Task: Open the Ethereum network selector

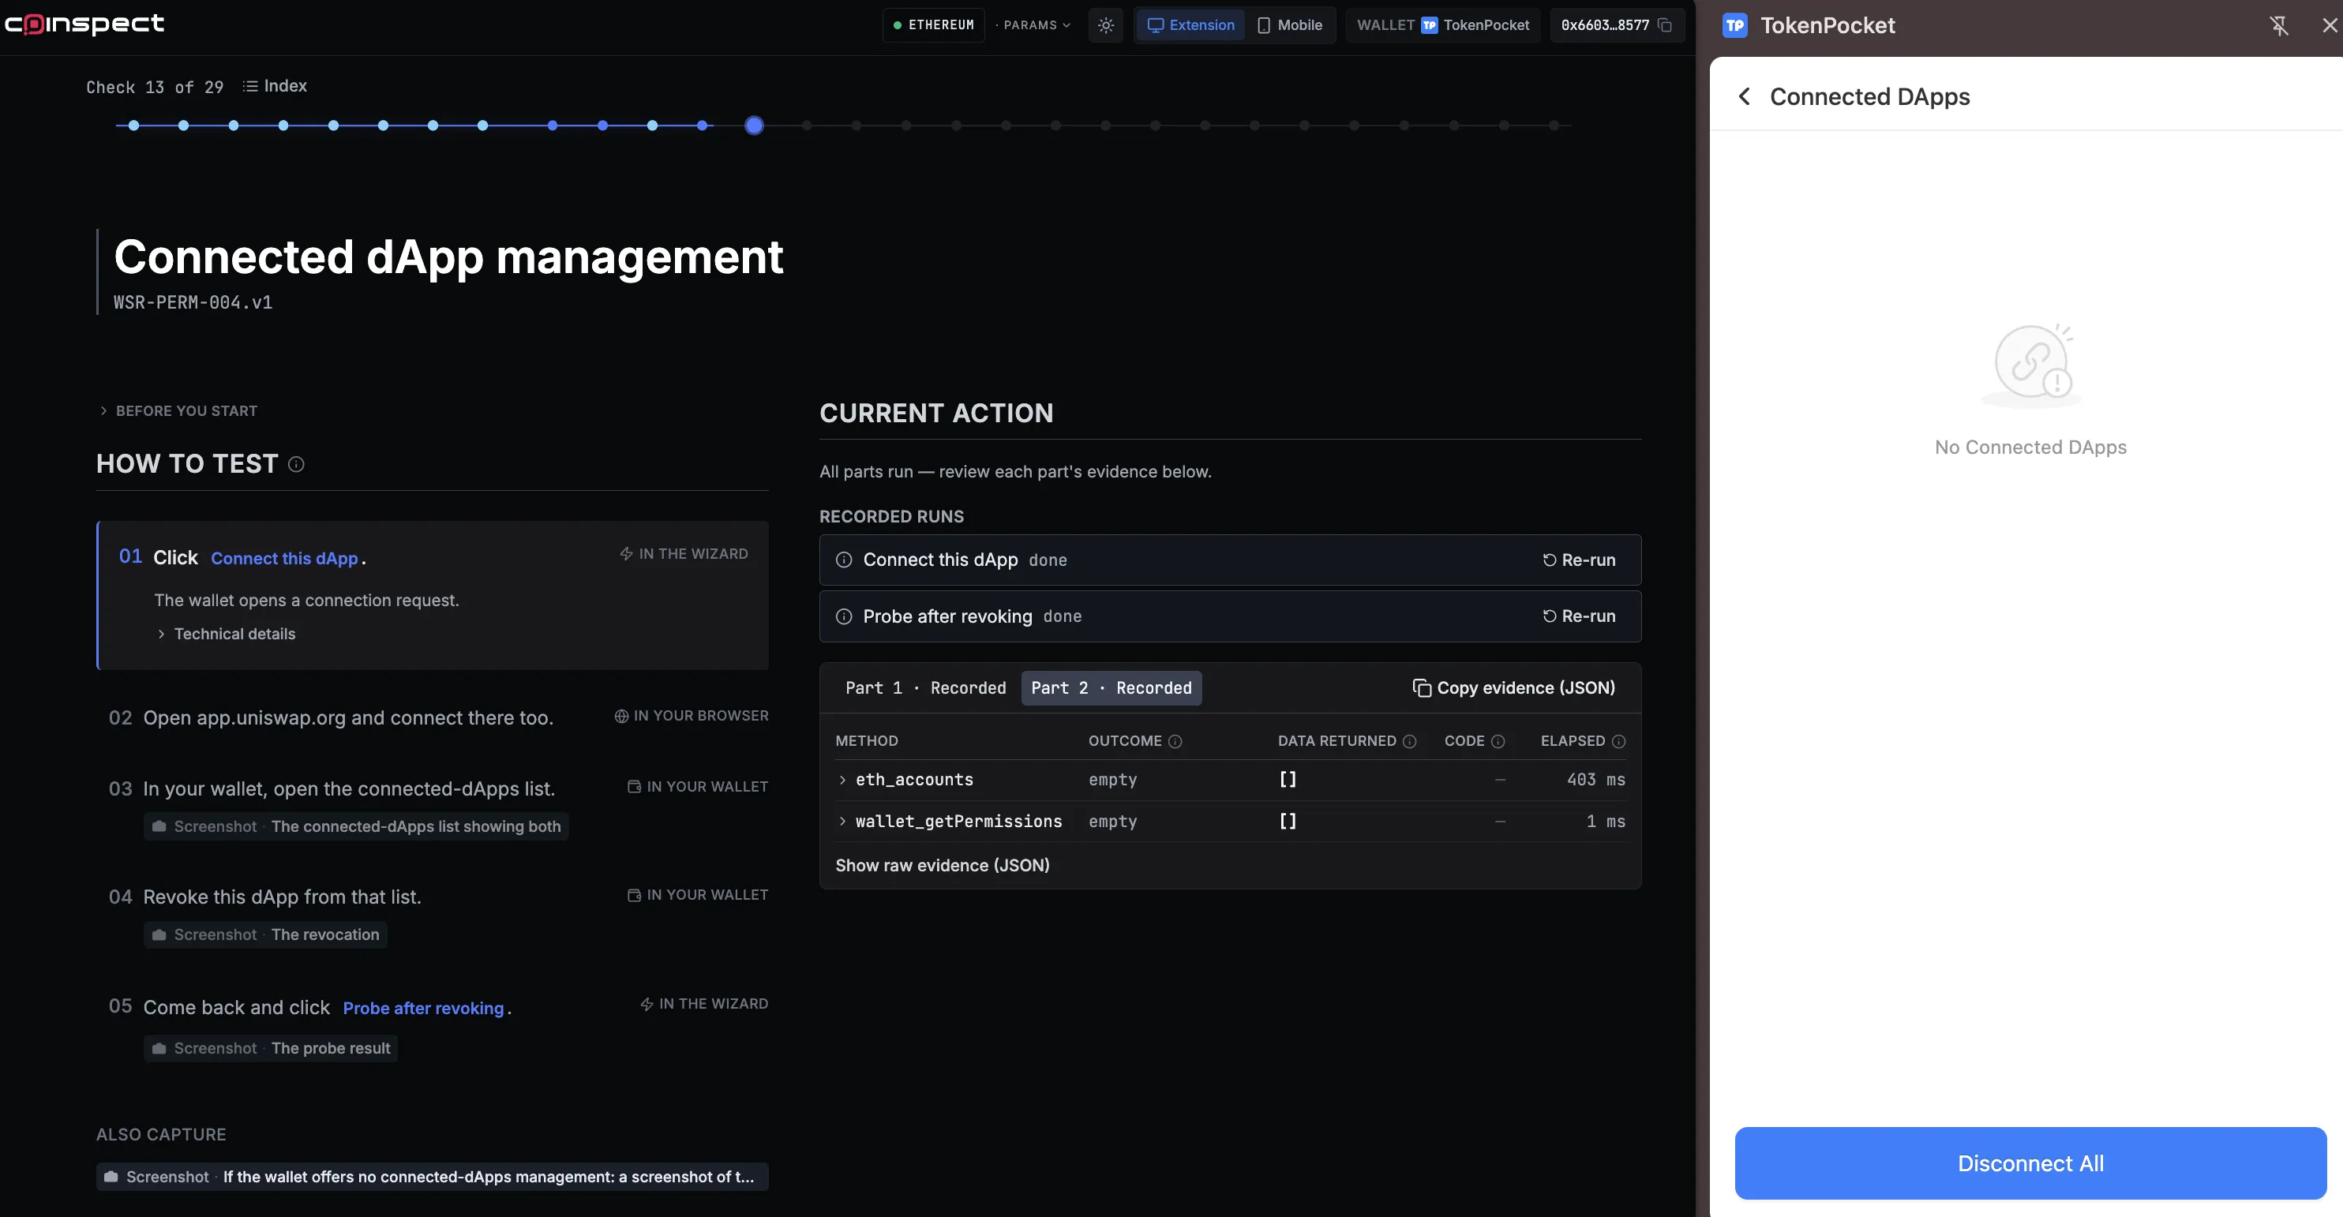Action: [x=933, y=25]
